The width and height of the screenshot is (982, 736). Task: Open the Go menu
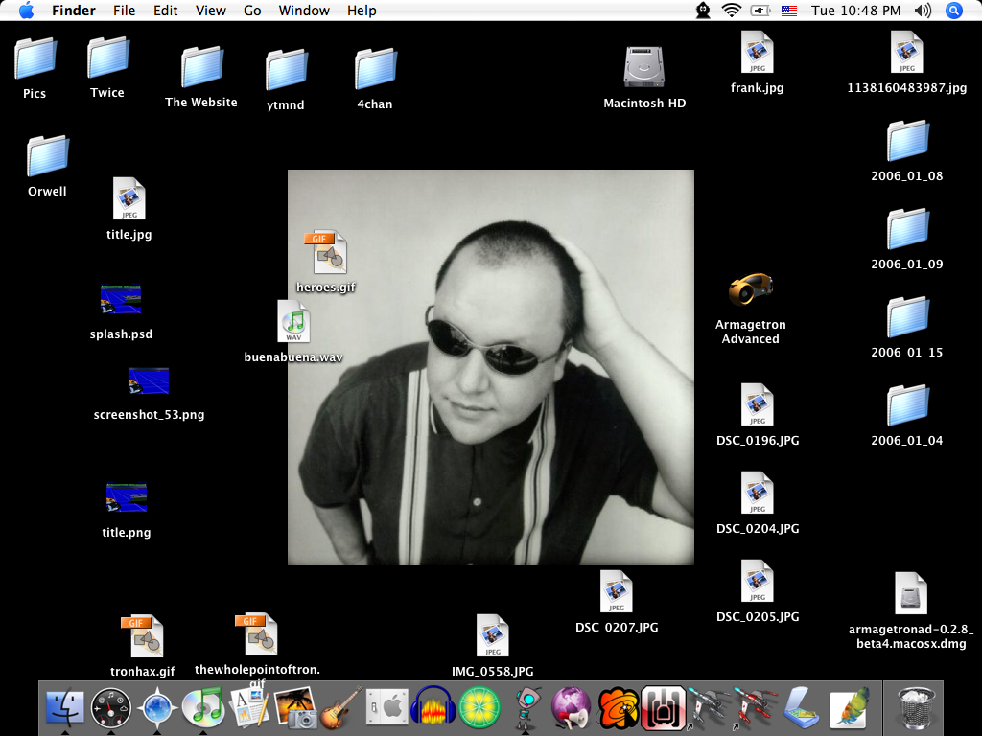252,11
